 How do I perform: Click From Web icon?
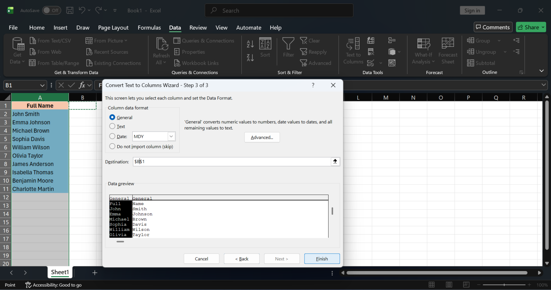33,52
